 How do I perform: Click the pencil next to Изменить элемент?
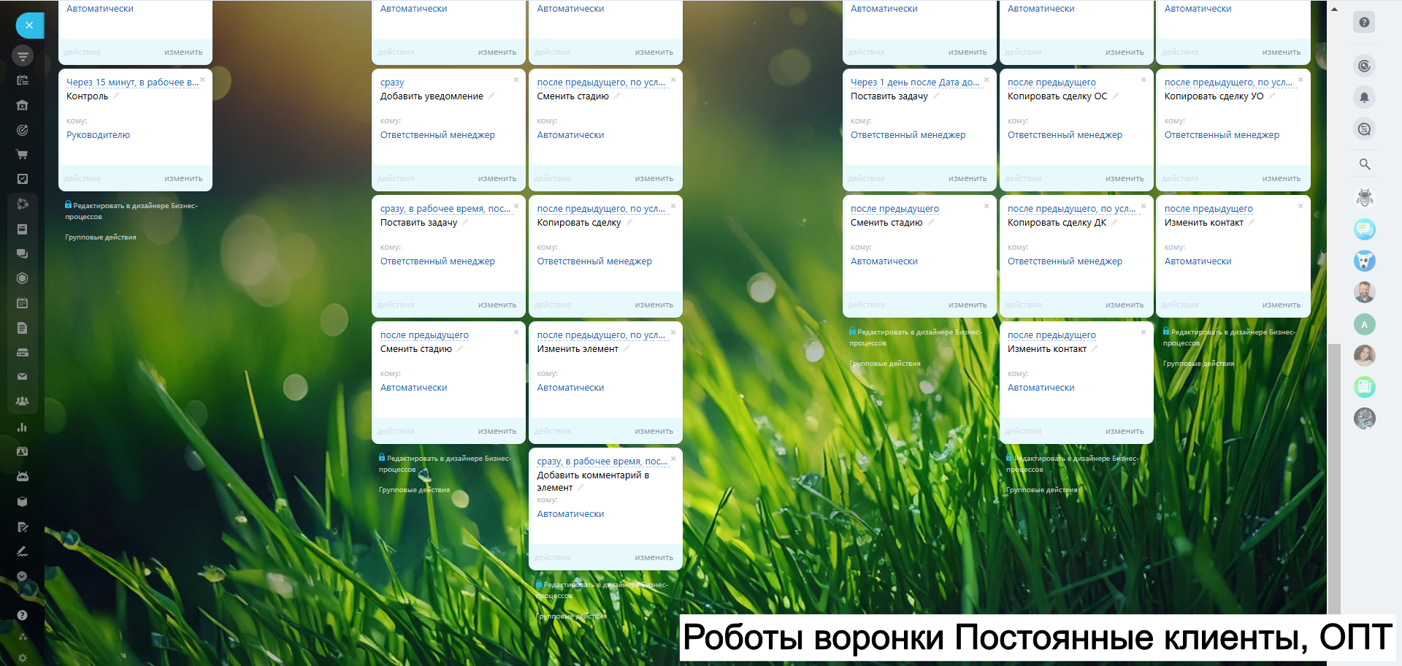(x=626, y=348)
